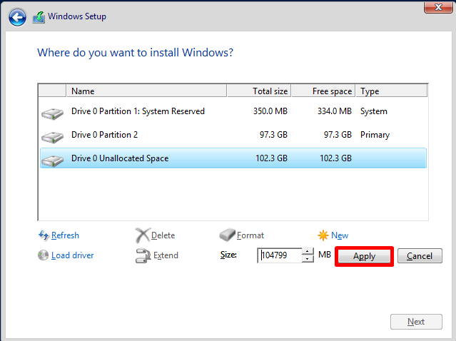Viewport: 456px width, 341px height.
Task: Select Drive 0 Partition 2 row
Action: [x=104, y=135]
